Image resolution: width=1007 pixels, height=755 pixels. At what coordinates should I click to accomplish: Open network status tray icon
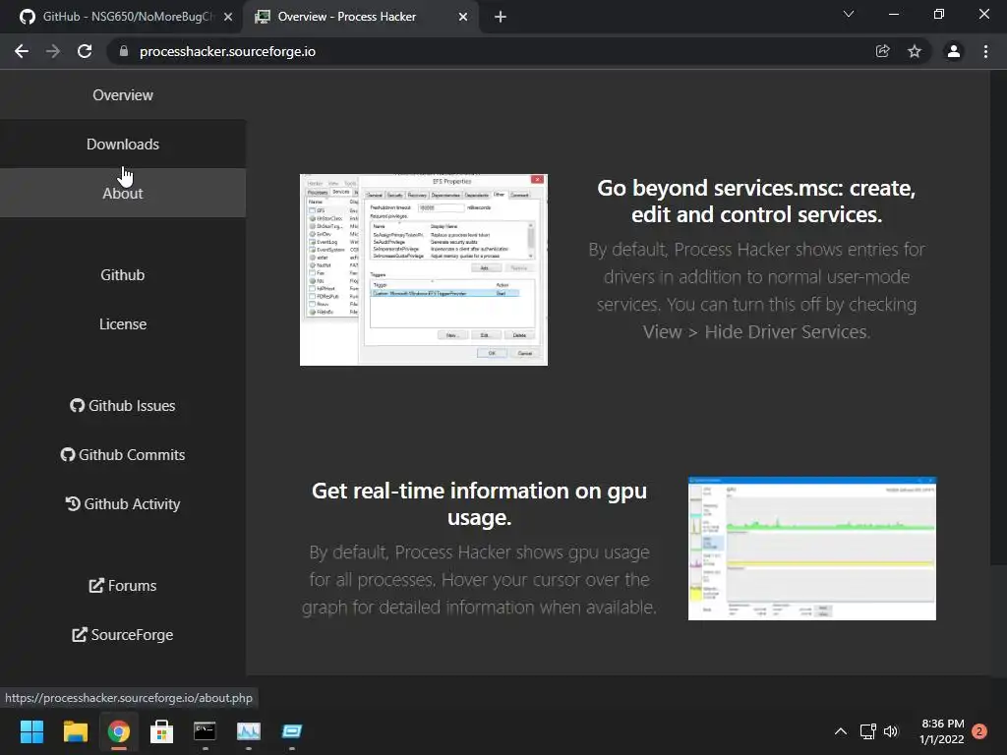[867, 731]
